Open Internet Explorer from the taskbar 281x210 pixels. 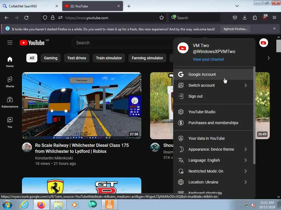click(x=24, y=205)
